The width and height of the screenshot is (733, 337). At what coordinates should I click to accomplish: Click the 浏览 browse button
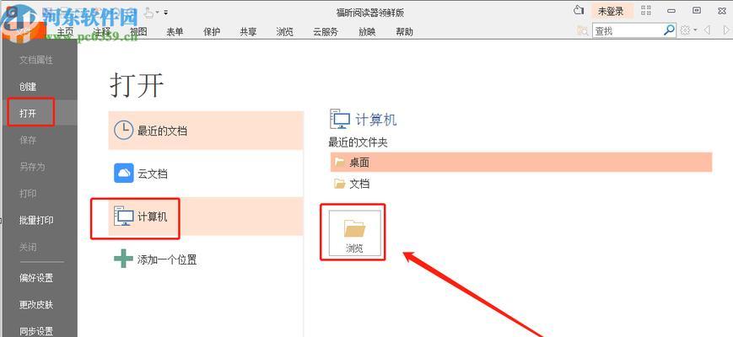click(x=354, y=232)
